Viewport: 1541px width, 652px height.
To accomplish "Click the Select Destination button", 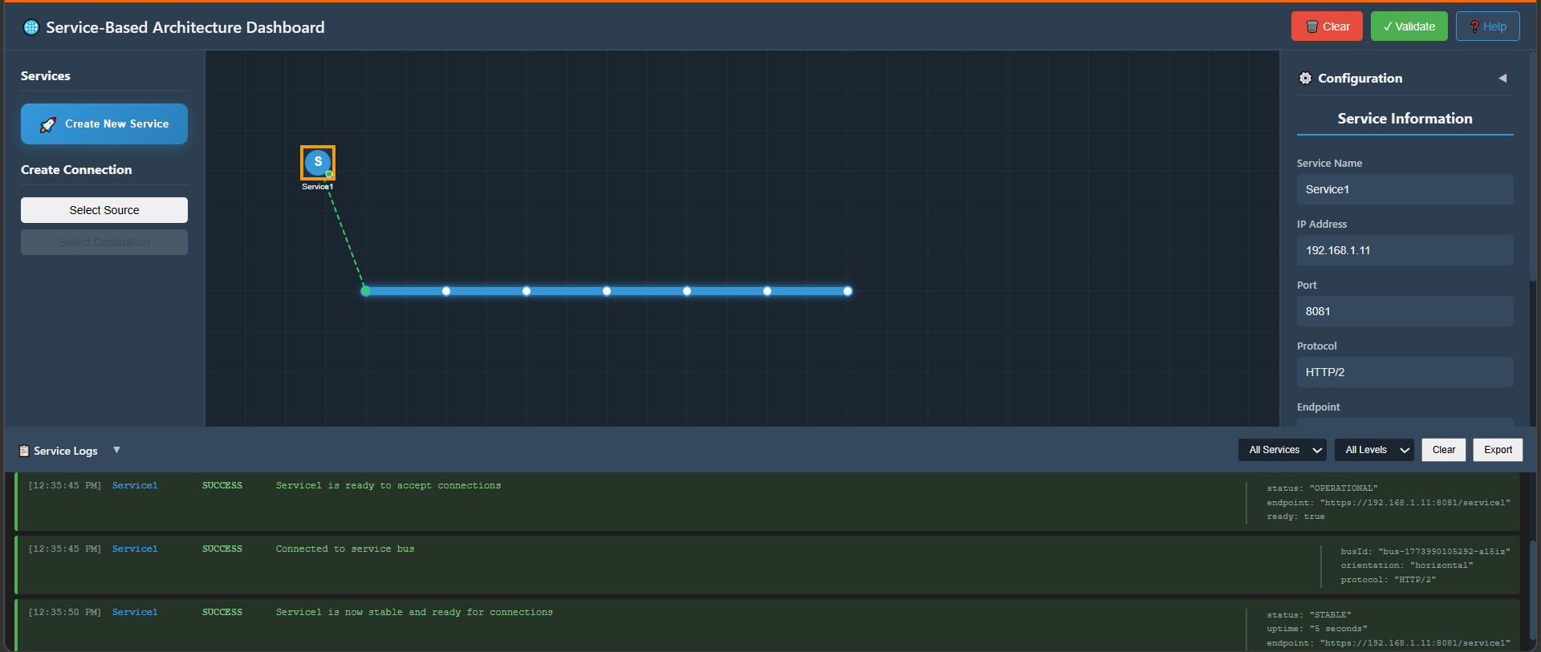I will [104, 242].
